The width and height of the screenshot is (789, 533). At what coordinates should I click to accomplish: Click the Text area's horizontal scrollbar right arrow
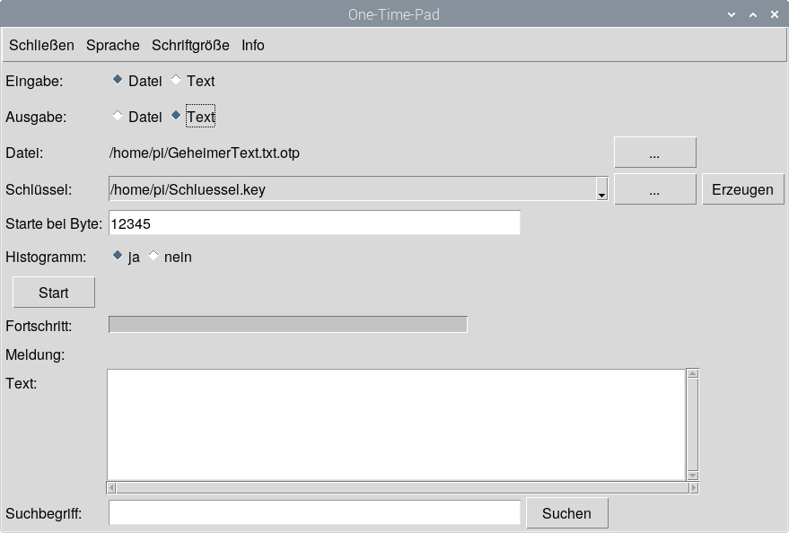[693, 488]
